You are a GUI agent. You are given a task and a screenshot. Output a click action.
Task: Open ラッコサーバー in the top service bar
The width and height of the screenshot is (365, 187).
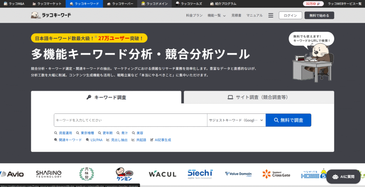[x=120, y=4]
